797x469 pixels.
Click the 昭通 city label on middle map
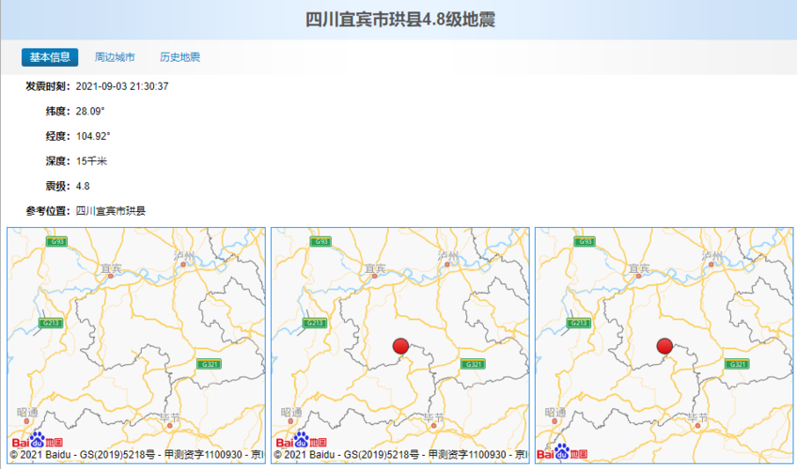(x=291, y=412)
